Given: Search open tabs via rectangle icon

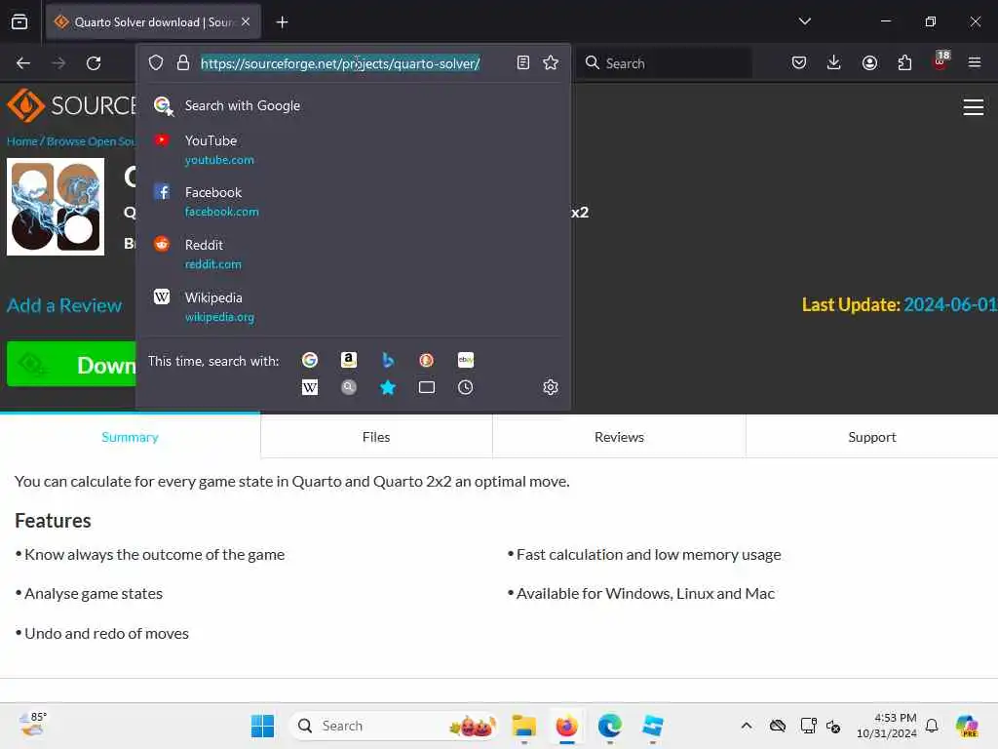Looking at the screenshot, I should click(427, 387).
